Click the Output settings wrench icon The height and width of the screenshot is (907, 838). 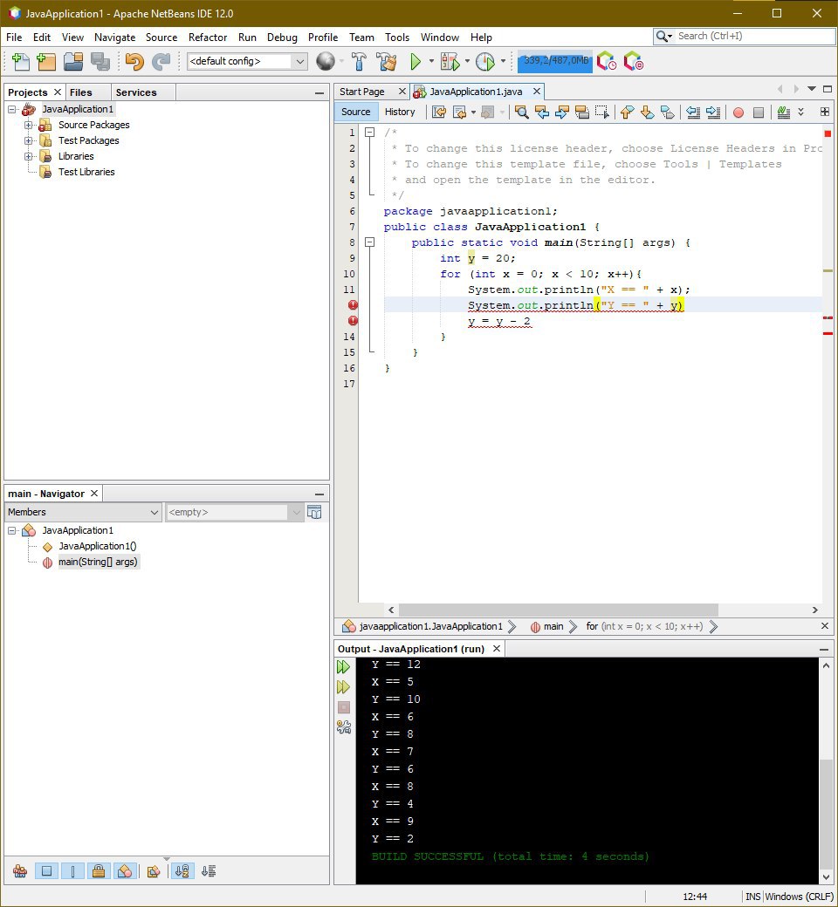click(343, 727)
